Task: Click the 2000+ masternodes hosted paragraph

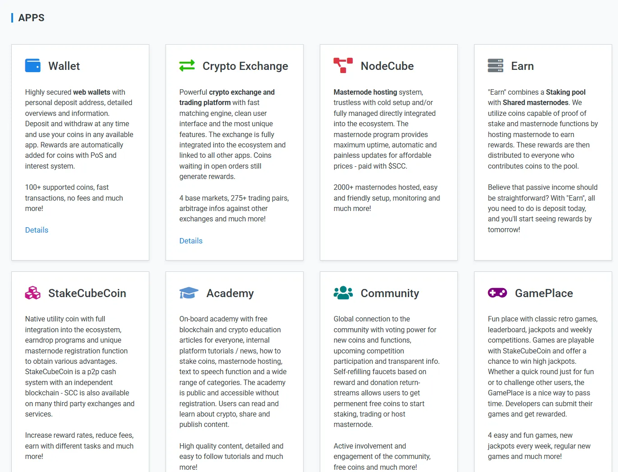Action: click(x=387, y=198)
